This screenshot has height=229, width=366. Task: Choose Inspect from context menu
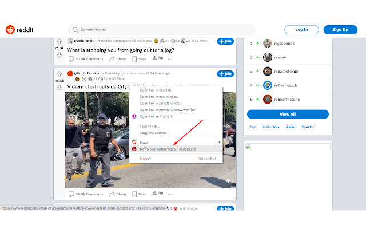[x=176, y=159]
